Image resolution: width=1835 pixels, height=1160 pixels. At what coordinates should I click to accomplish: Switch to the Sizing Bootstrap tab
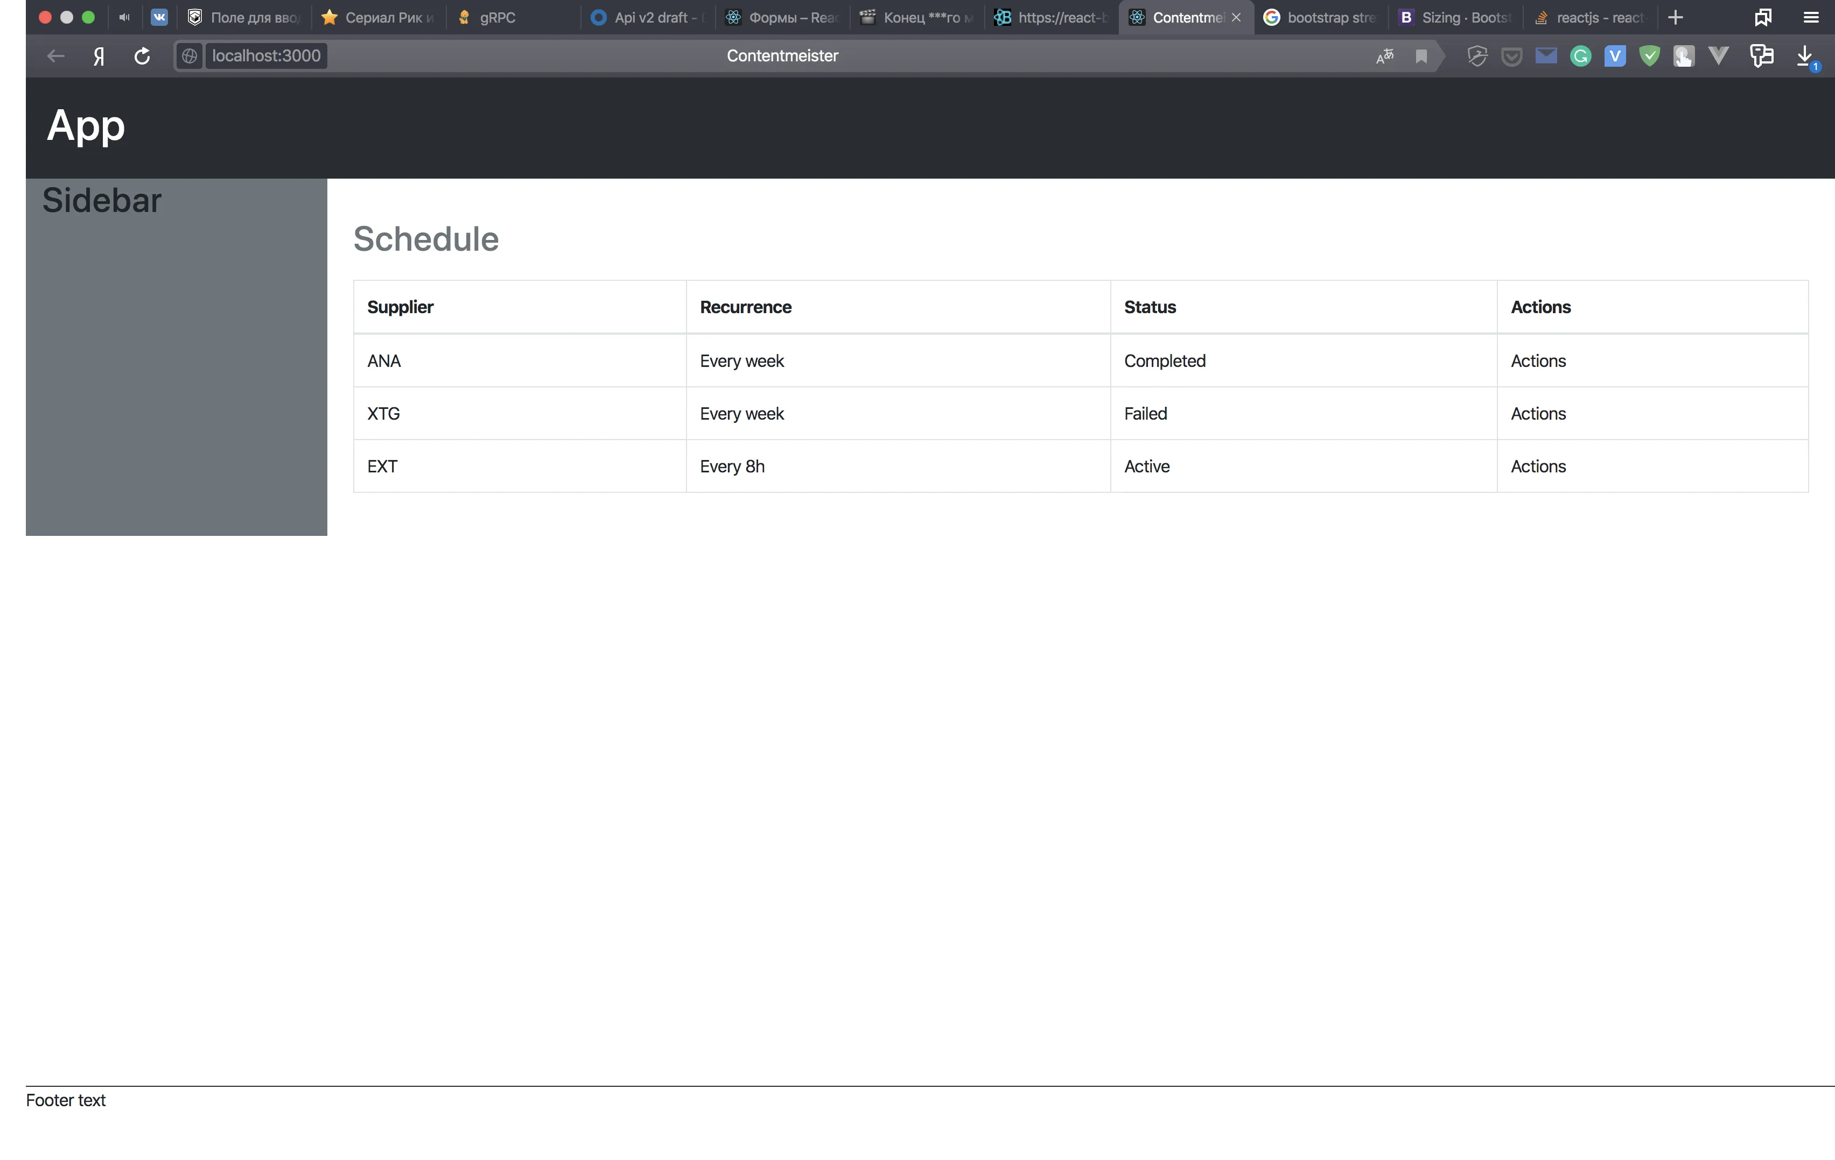click(x=1456, y=17)
